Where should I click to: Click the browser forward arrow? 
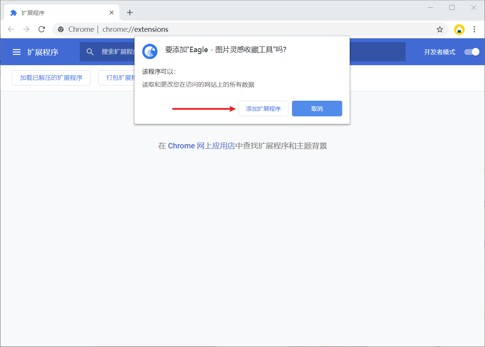click(x=26, y=29)
